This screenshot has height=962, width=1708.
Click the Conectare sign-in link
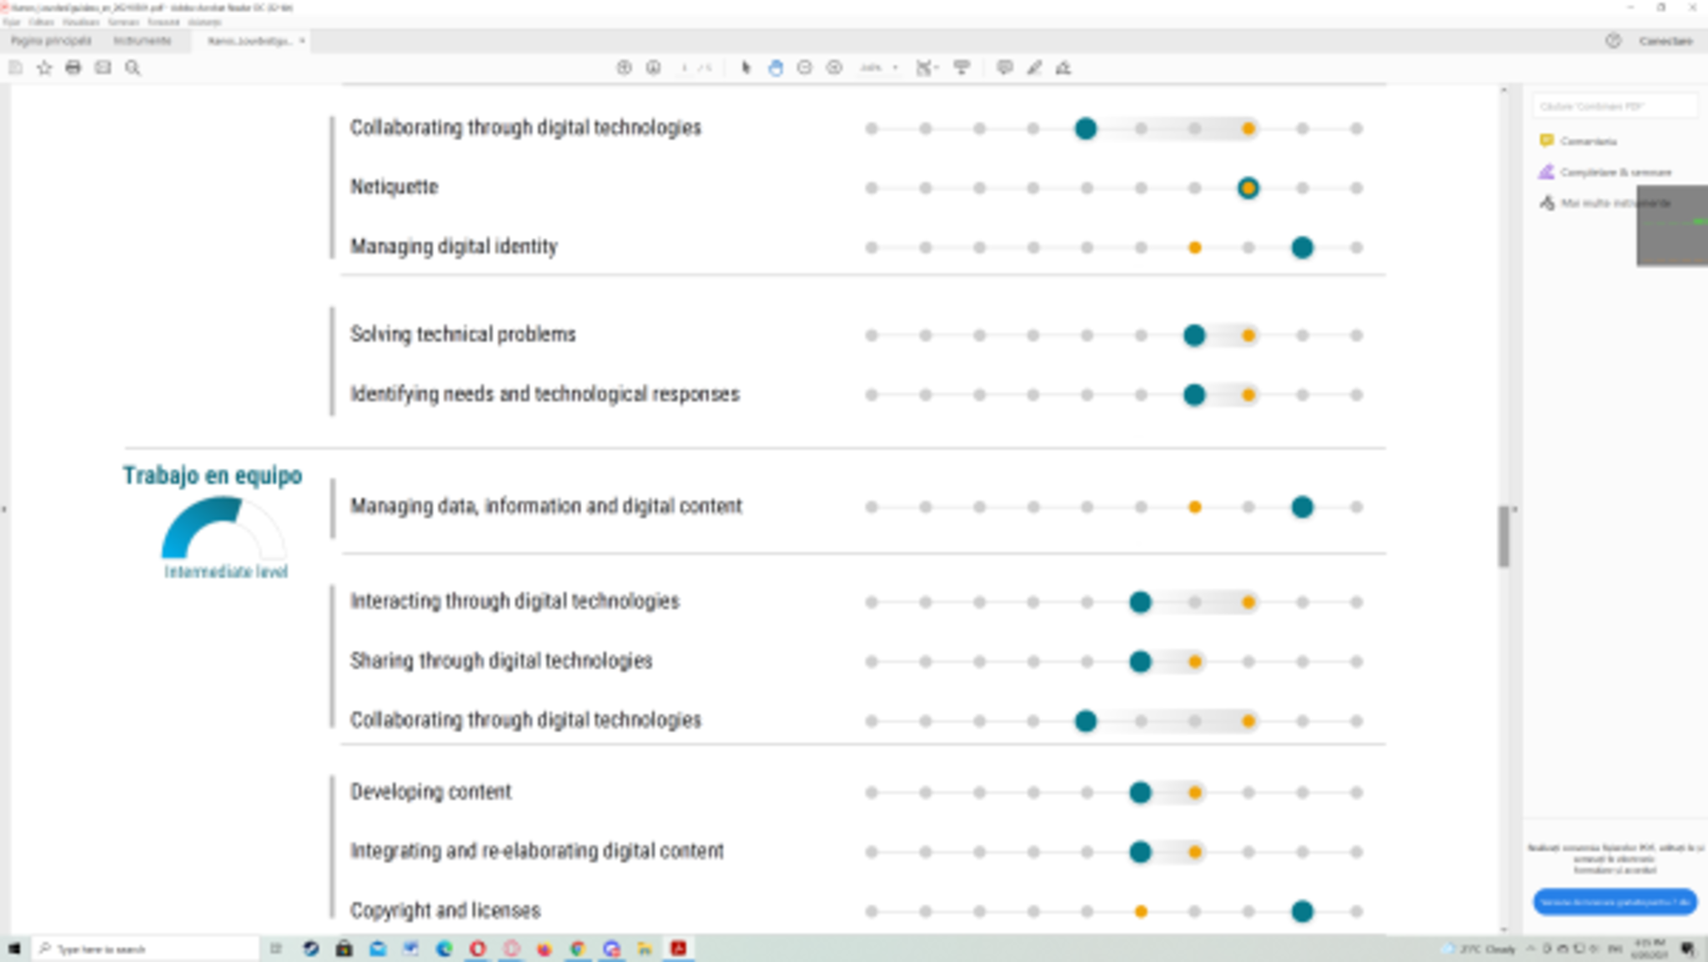click(x=1665, y=41)
